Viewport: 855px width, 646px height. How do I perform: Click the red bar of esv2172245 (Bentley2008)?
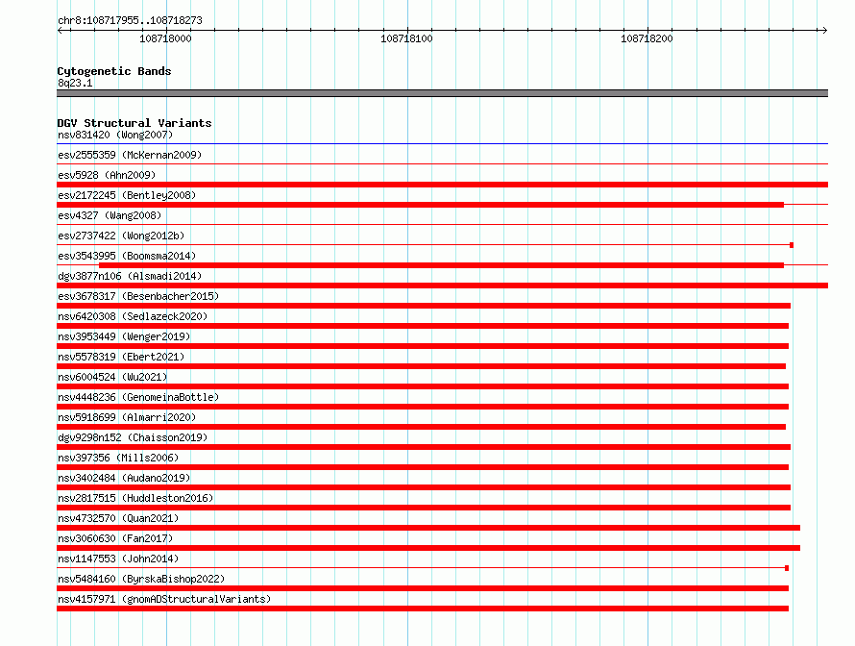421,205
